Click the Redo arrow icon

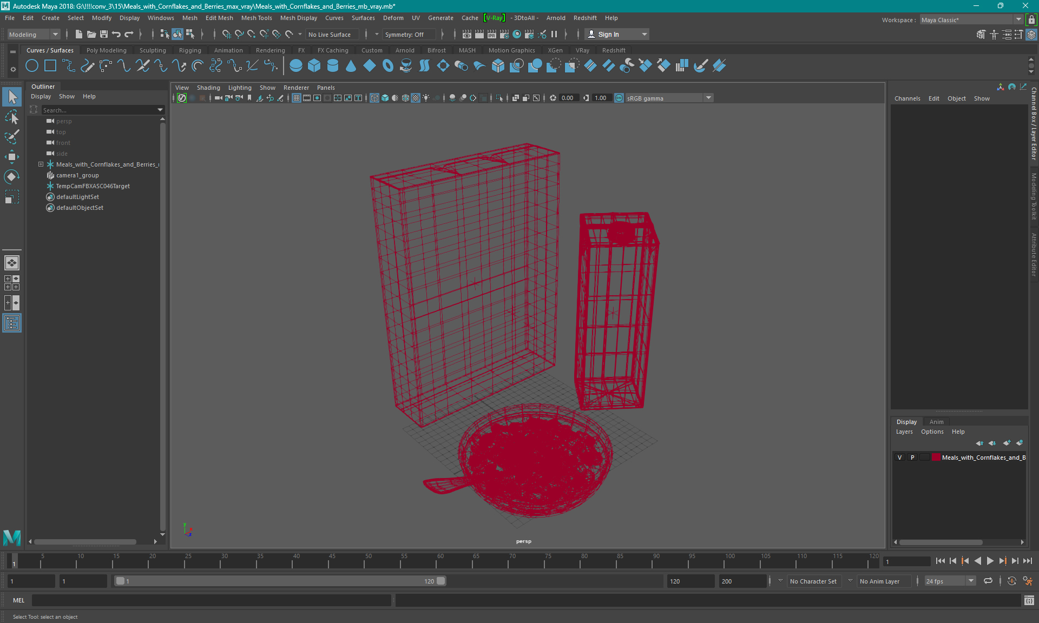coord(129,34)
